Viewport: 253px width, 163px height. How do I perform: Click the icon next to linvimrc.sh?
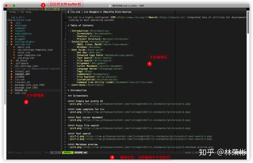(x=12, y=82)
